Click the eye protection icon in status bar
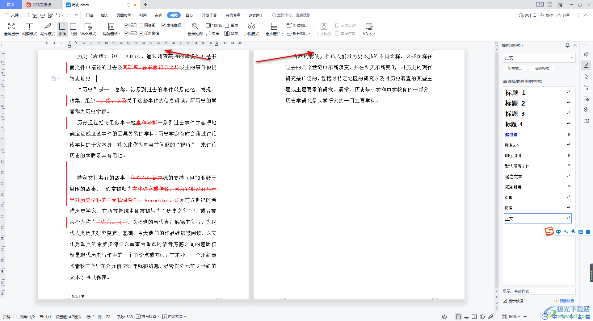The image size is (593, 321). click(444, 317)
